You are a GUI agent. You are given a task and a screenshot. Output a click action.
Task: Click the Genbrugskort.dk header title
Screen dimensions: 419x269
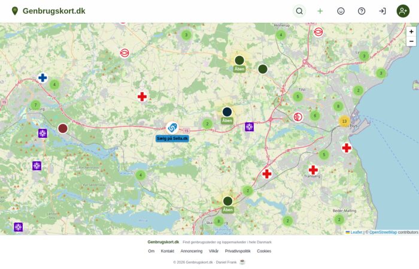point(54,11)
